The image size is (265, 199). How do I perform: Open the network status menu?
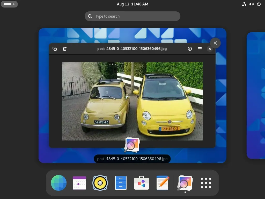pyautogui.click(x=244, y=4)
